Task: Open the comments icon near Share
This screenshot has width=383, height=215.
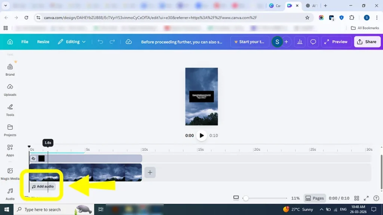Action: coord(313,41)
